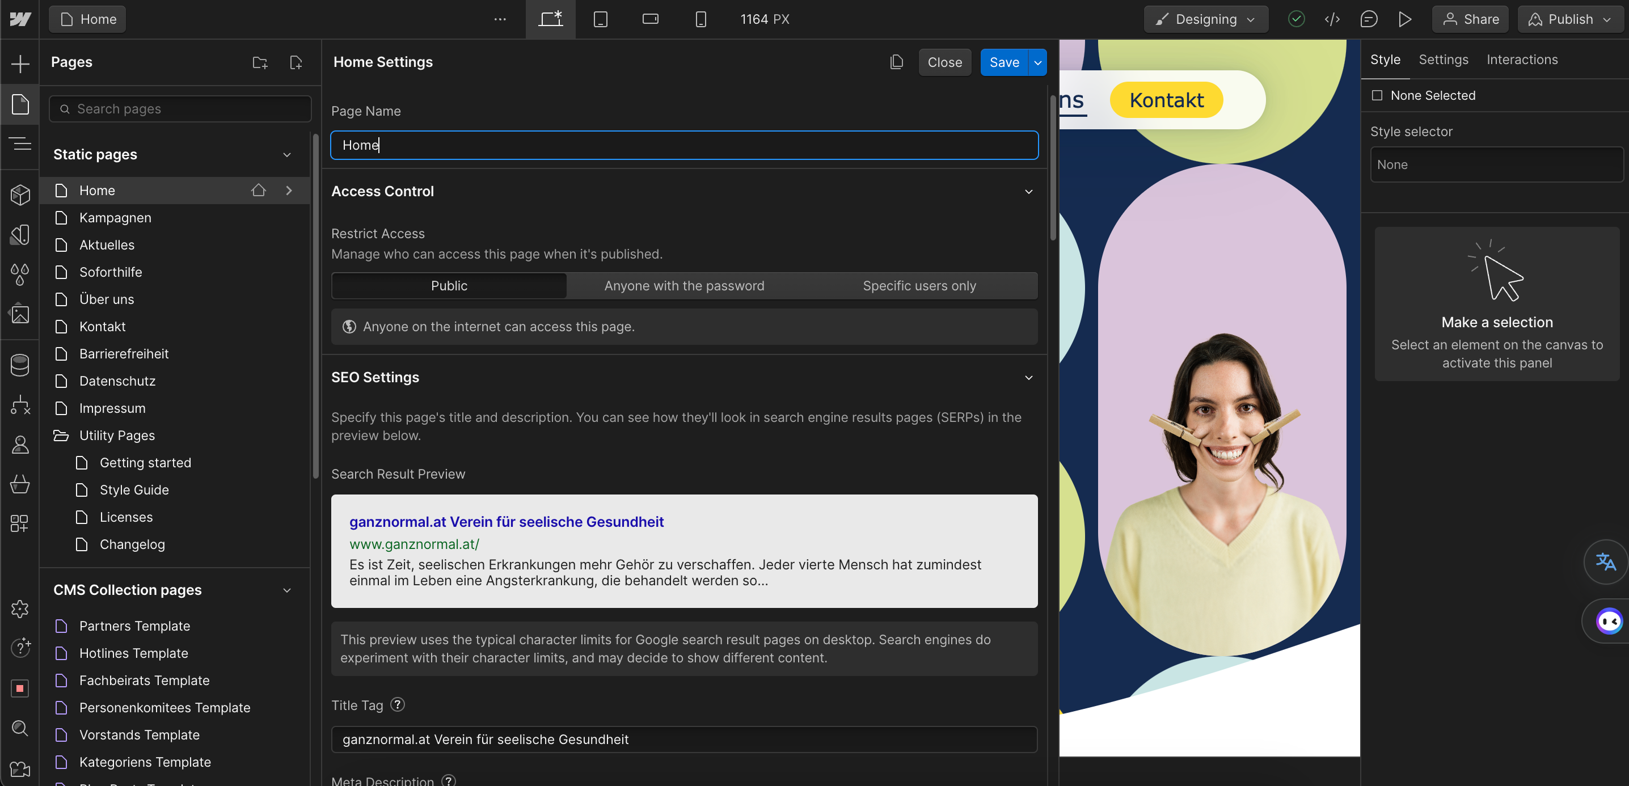The height and width of the screenshot is (786, 1629).
Task: Click the Page Name input field
Action: (x=684, y=145)
